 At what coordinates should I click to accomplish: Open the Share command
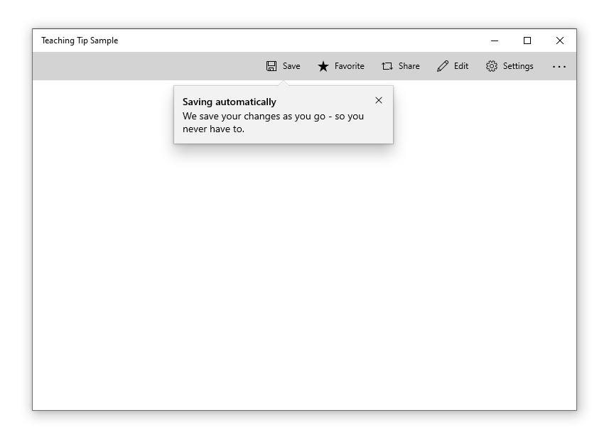401,66
